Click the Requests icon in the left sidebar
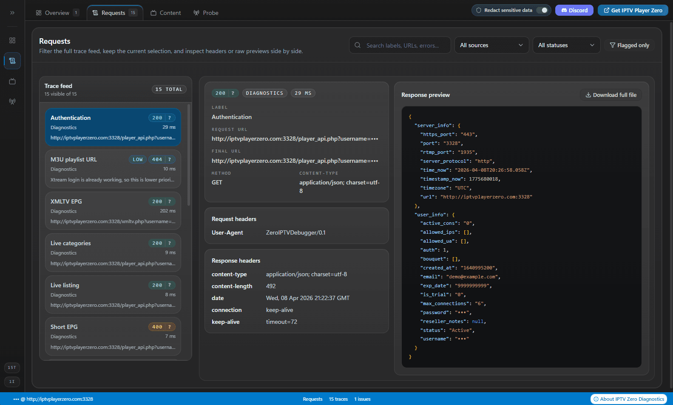Viewport: 673px width, 405px height. coord(12,61)
